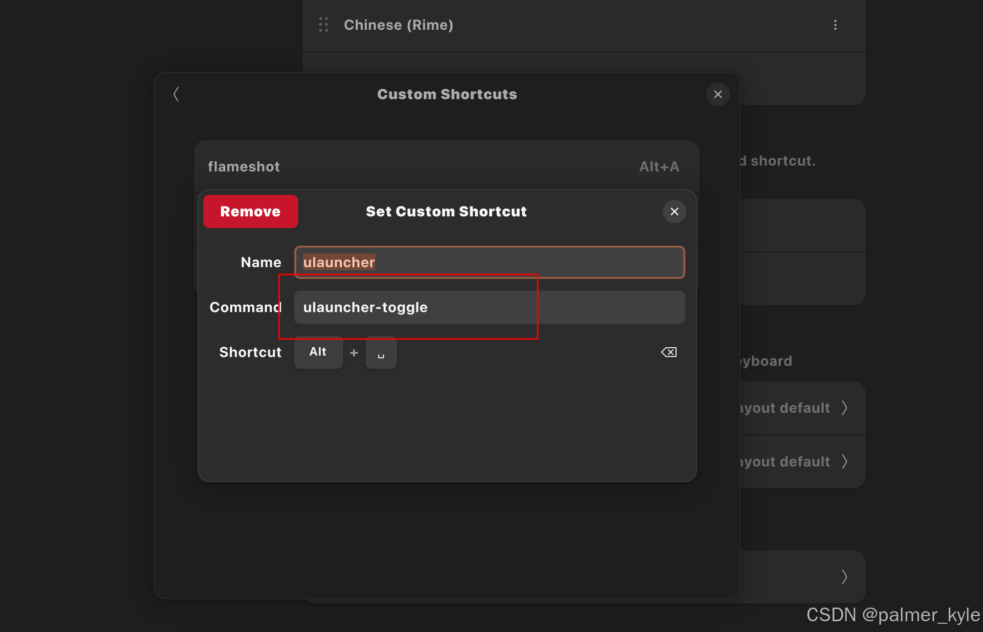The height and width of the screenshot is (632, 983).
Task: Grab the Chinese (Rime) drag handle
Action: coord(324,25)
